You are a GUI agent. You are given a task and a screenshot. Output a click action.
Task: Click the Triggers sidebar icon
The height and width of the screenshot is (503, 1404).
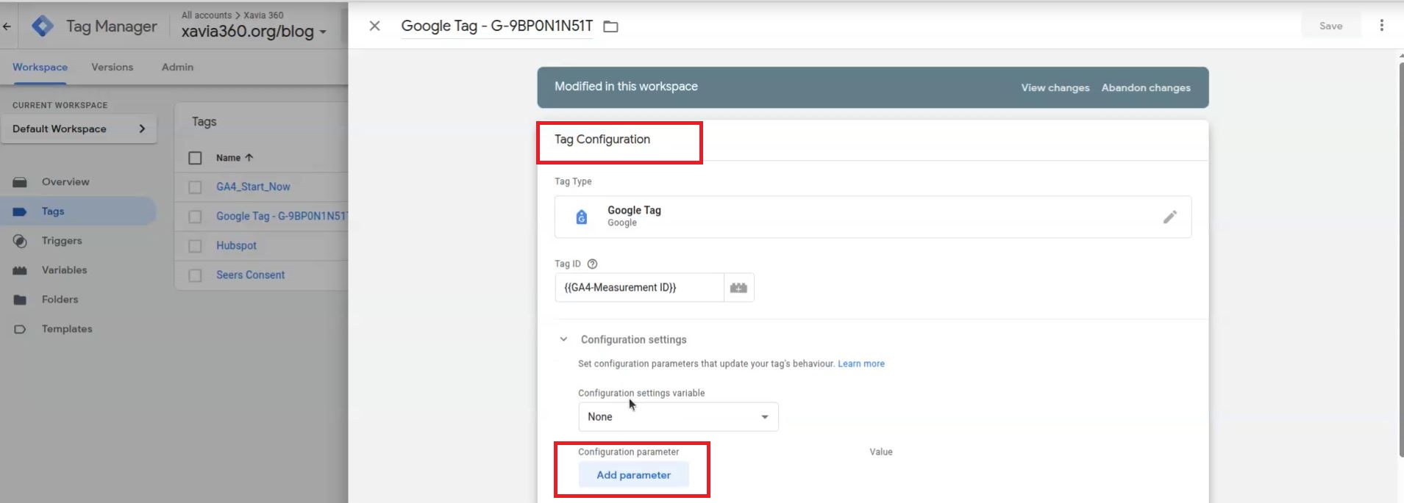tap(20, 241)
